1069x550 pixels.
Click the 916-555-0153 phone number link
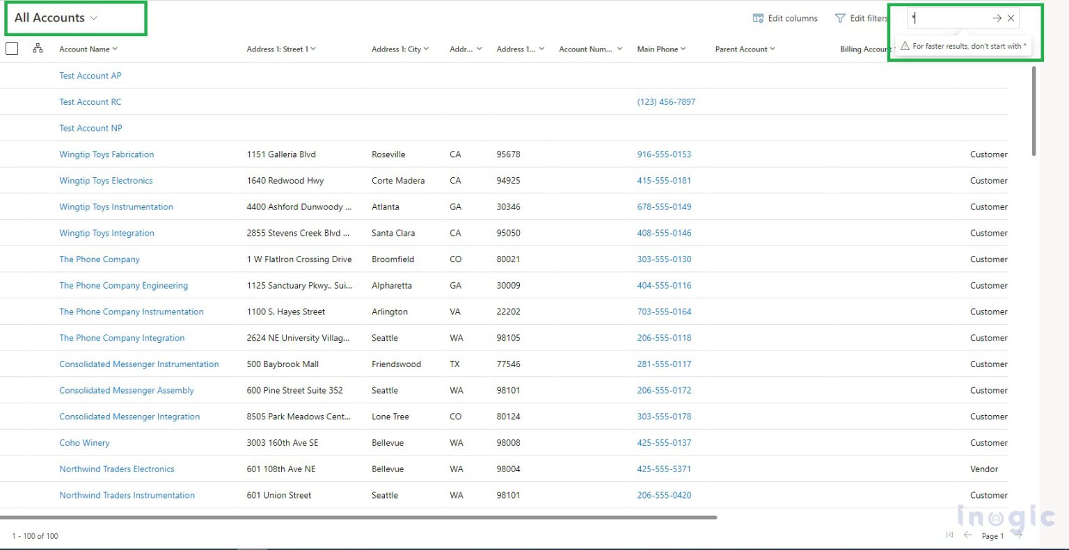(664, 154)
